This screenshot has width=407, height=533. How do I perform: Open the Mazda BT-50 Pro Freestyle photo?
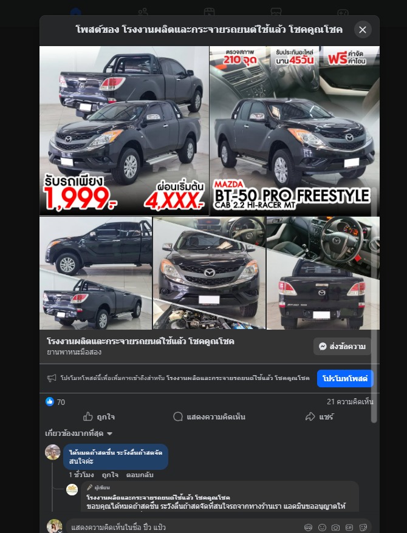[x=295, y=131]
